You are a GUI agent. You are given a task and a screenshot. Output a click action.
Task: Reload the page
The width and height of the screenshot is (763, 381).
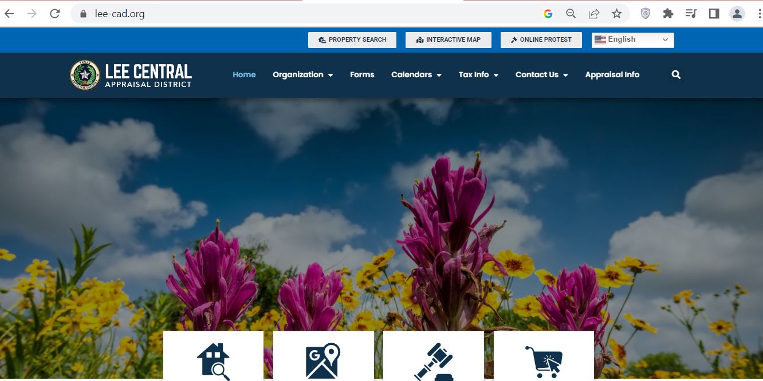[x=55, y=14]
